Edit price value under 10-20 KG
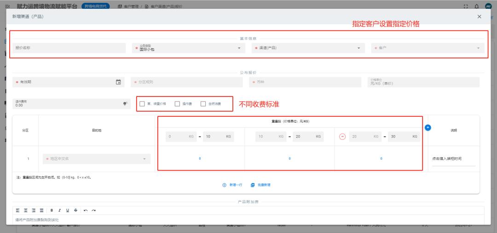This screenshot has height=233, width=497. coord(289,159)
